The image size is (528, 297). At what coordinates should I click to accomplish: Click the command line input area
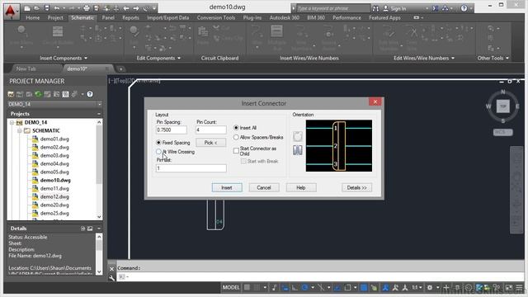[320, 276]
